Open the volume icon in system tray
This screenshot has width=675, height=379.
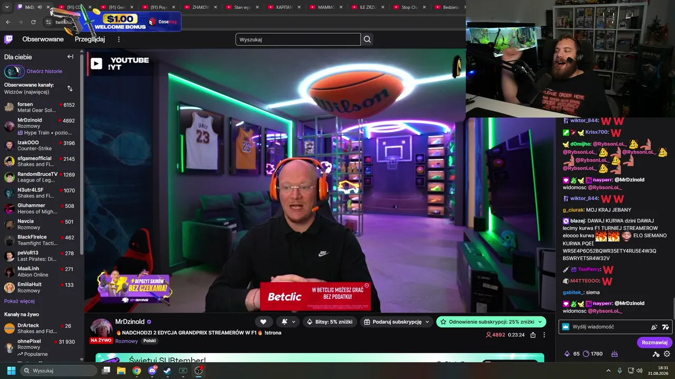(640, 371)
